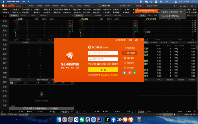This screenshot has width=198, height=124.
Task: Uncheck the 记住密码 remember password checkbox
Action: pyautogui.click(x=98, y=64)
